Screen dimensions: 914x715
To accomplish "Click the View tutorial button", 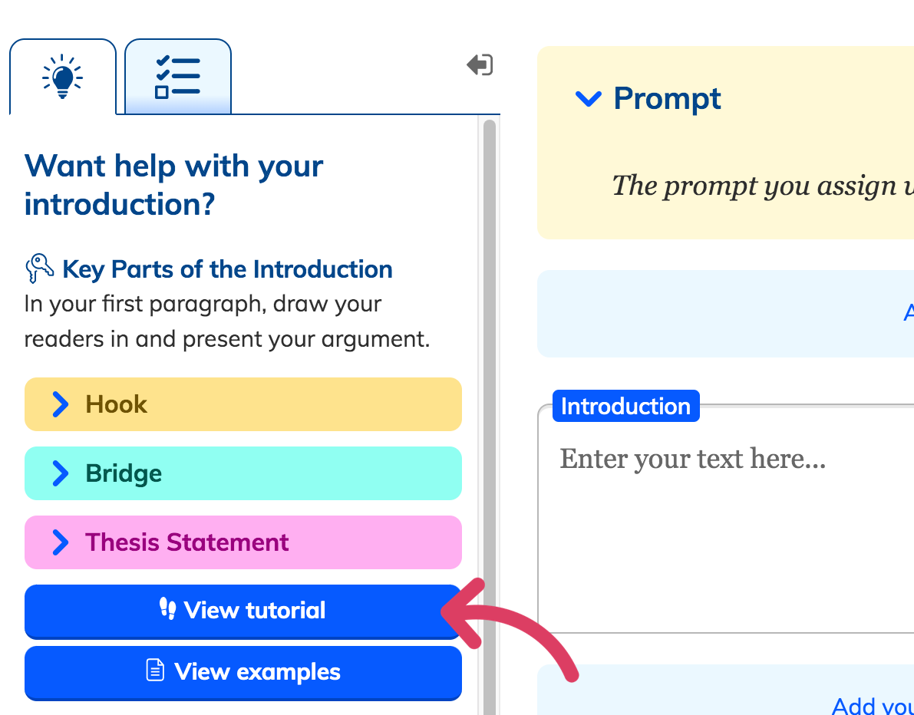I will [243, 611].
